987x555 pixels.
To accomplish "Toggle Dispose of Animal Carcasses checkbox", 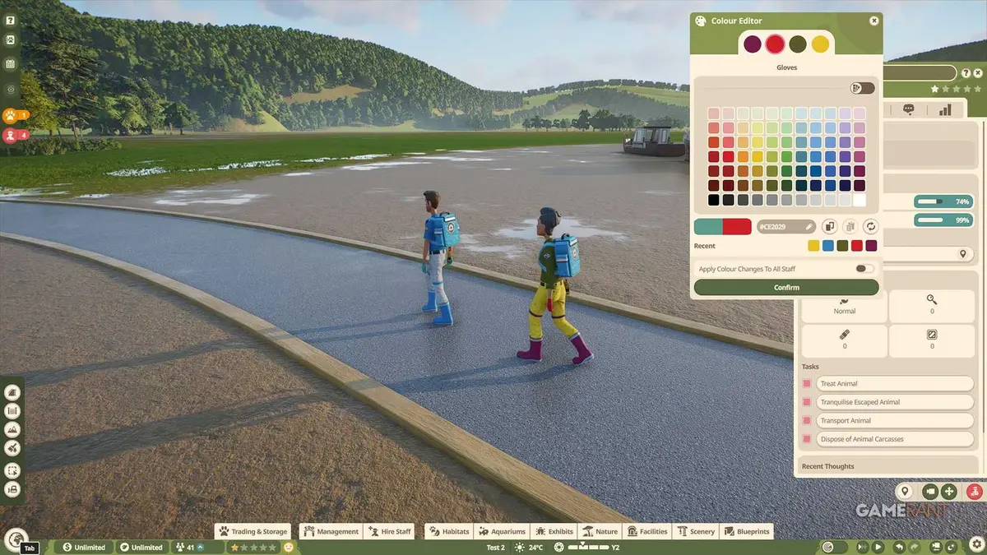I will [x=807, y=439].
